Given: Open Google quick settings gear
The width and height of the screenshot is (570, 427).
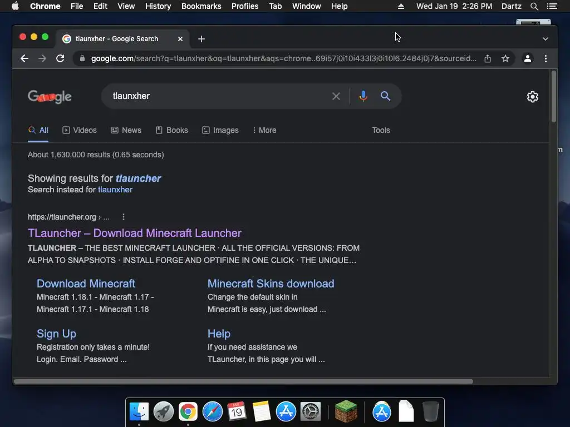Looking at the screenshot, I should (533, 97).
